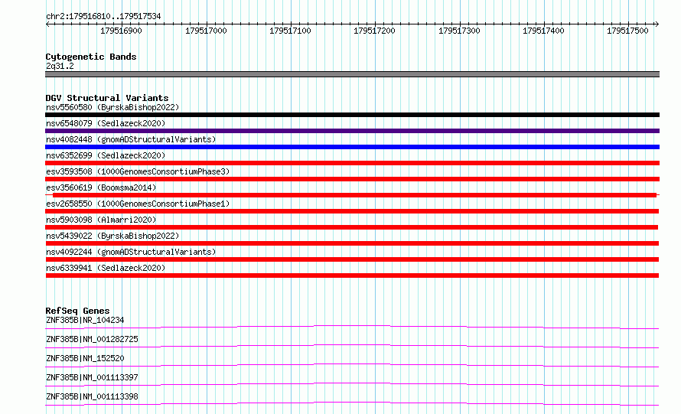Open the Cytogenetic Bands track heading
681x414 pixels.
pyautogui.click(x=91, y=57)
